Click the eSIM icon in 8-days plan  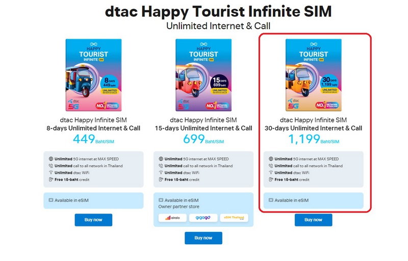click(x=50, y=200)
